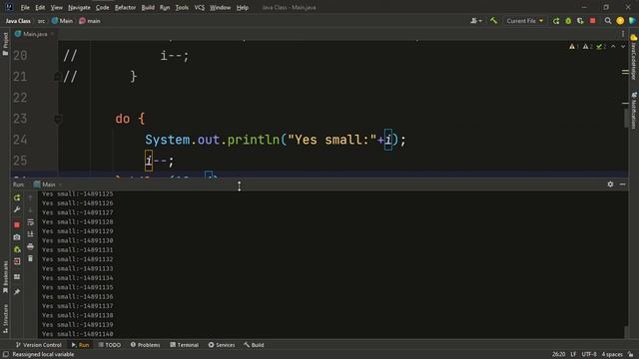Hide the Run tool window
This screenshot has height=359, width=639.
[623, 184]
